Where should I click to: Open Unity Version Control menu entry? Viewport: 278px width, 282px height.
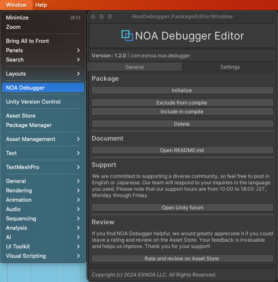tap(43, 102)
